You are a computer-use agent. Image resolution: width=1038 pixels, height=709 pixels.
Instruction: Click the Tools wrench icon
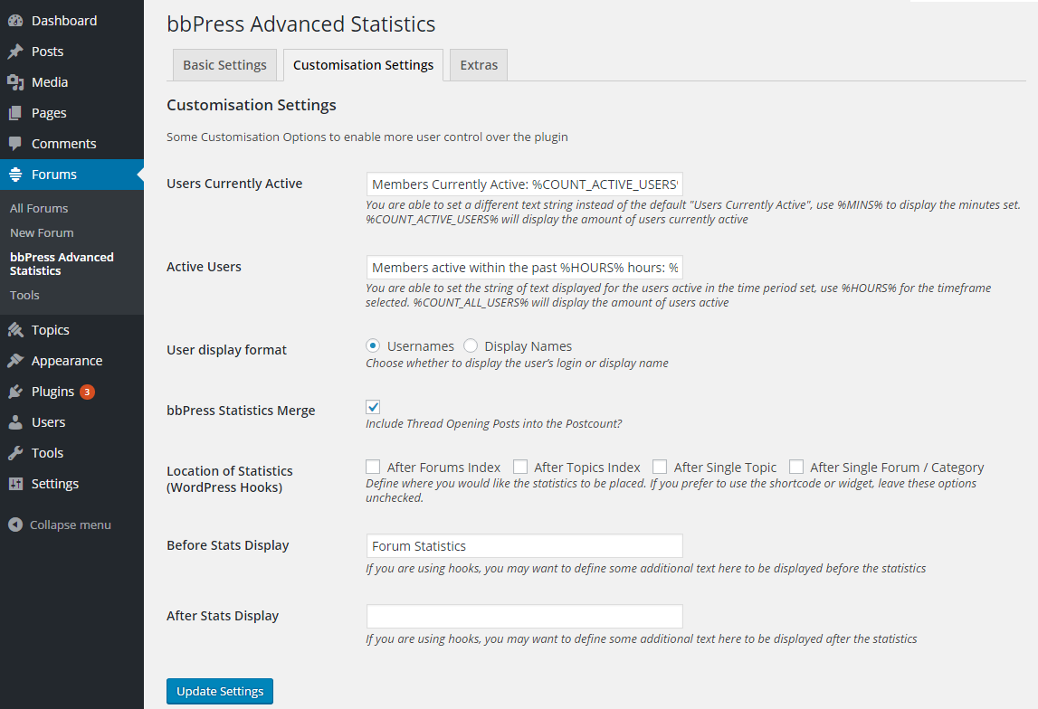[x=15, y=453]
